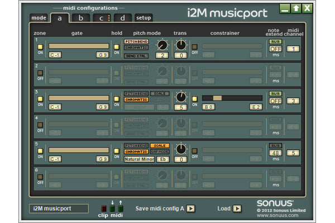335x223 pixels.
Task: Click the red clip indicator LED
Action: (x=104, y=209)
